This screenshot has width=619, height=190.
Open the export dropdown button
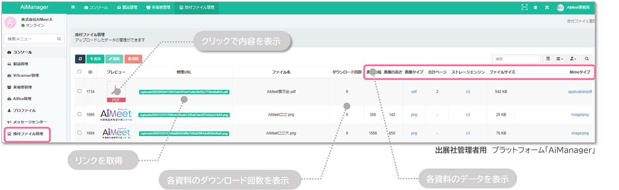(573, 59)
